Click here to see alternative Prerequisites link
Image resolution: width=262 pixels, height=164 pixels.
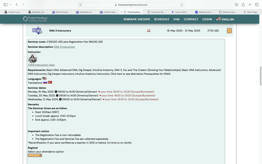click(140, 74)
